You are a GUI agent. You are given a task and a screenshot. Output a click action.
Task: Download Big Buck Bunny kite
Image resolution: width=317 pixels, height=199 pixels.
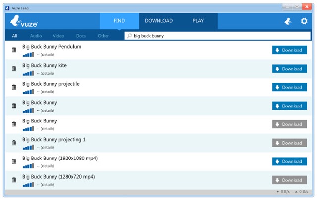coord(289,69)
